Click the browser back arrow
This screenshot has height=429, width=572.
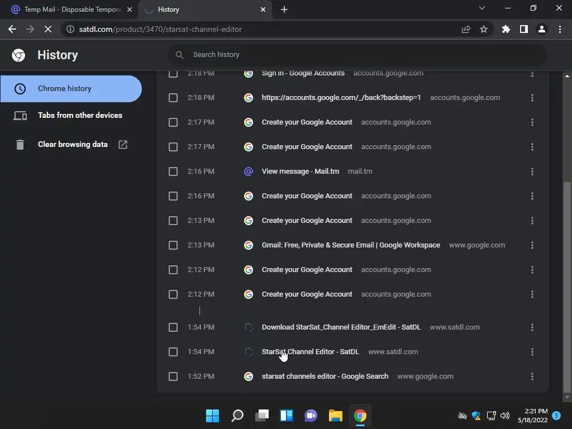tap(12, 29)
